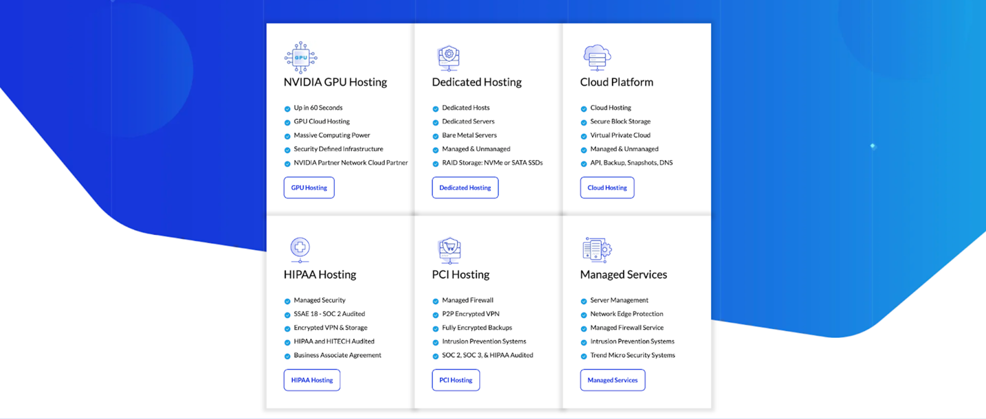
Task: Click the P2P Encrypted VPN item
Action: (471, 314)
